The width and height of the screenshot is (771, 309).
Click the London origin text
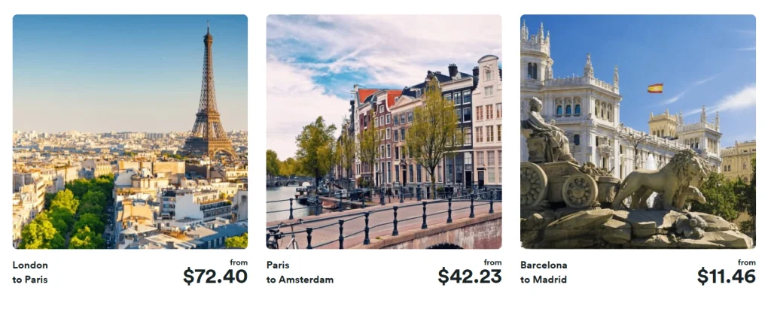point(30,265)
